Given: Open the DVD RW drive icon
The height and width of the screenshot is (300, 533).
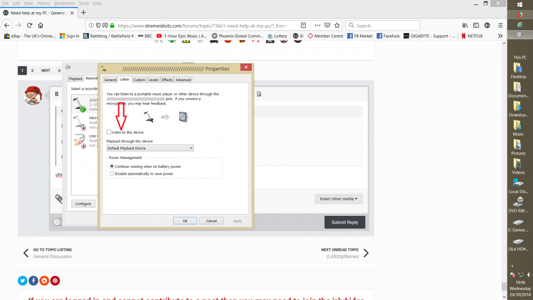Looking at the screenshot, I should (518, 205).
